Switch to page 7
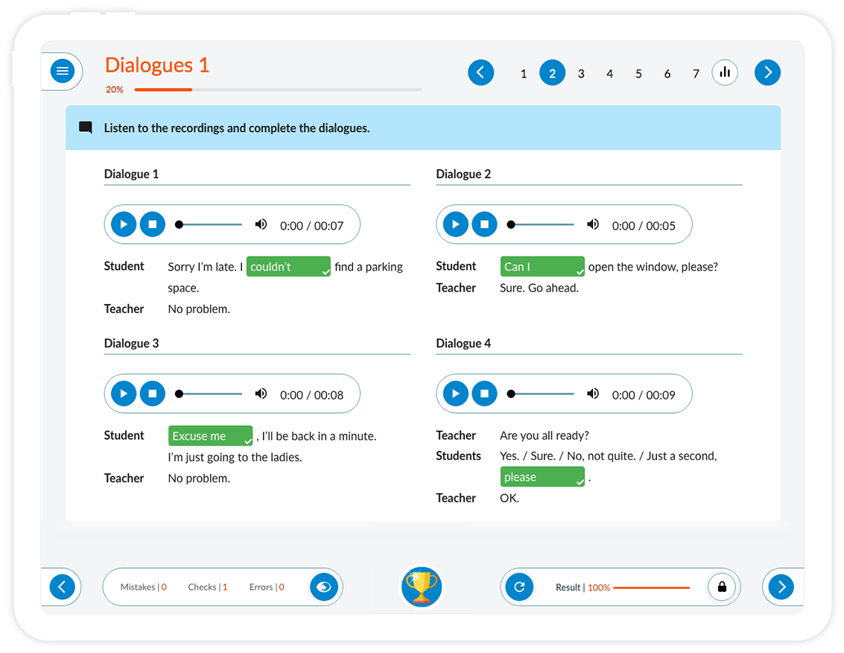Image resolution: width=844 pixels, height=653 pixels. point(696,73)
